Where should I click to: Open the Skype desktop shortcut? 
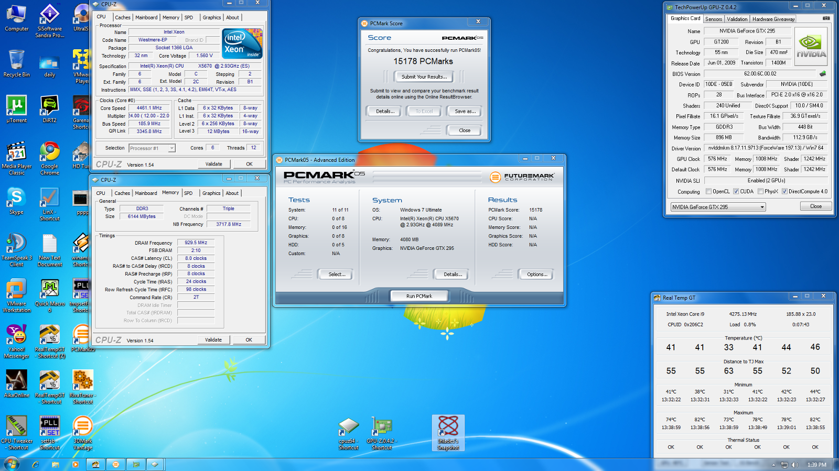coord(16,201)
